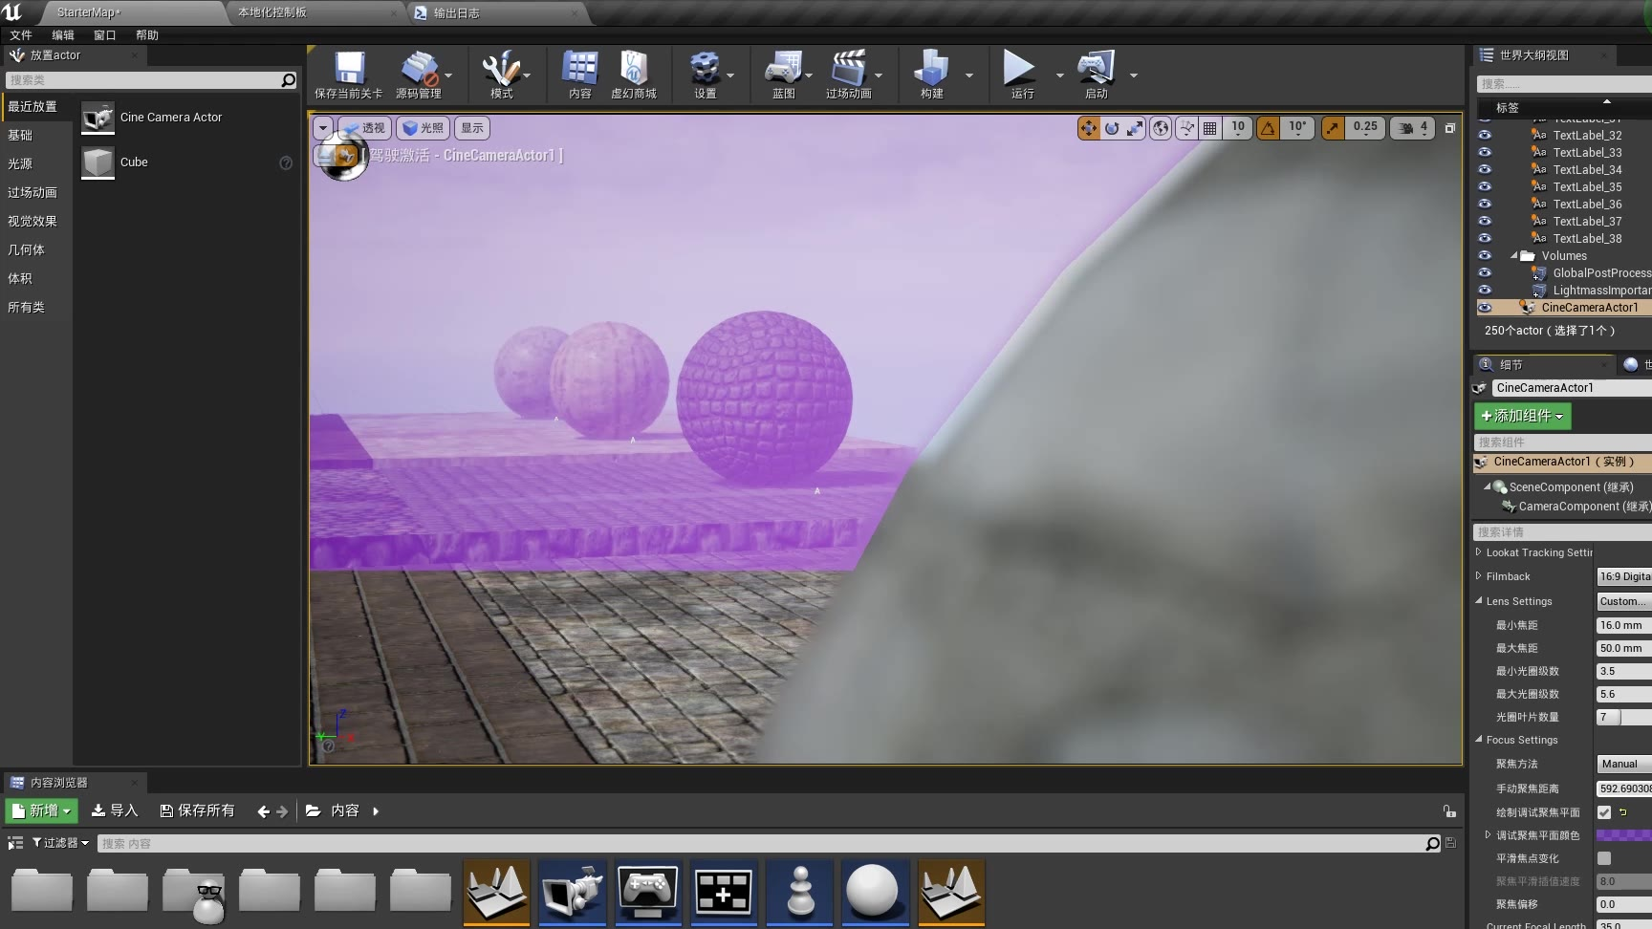1652x929 pixels.
Task: Toggle visibility of TextLabel_35
Action: [1485, 186]
